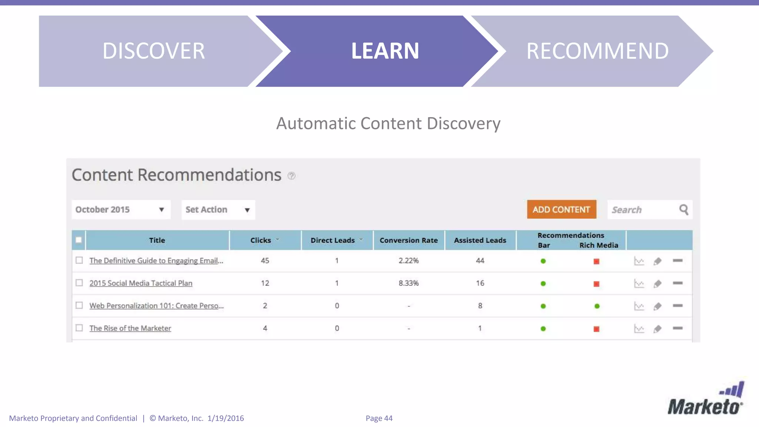759x427 pixels.
Task: Toggle Bar recommendation dot for Rise of the Marketer
Action: coord(543,329)
